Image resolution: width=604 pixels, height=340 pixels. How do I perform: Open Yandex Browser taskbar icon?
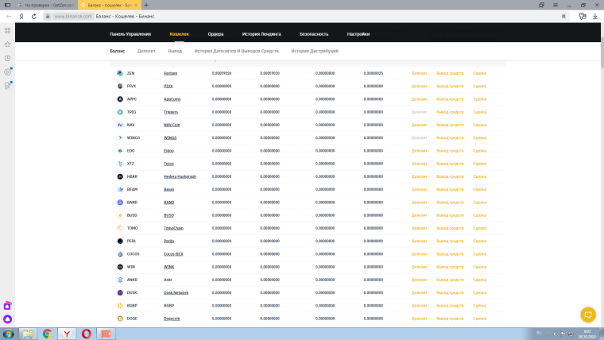point(67,334)
